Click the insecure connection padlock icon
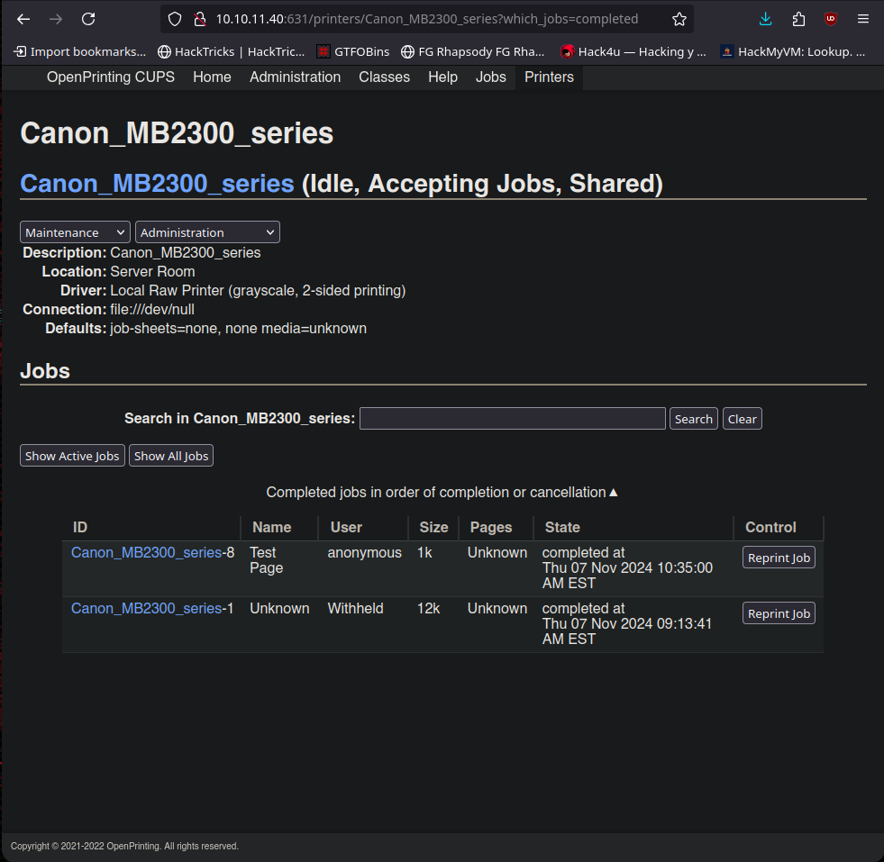 click(x=199, y=19)
